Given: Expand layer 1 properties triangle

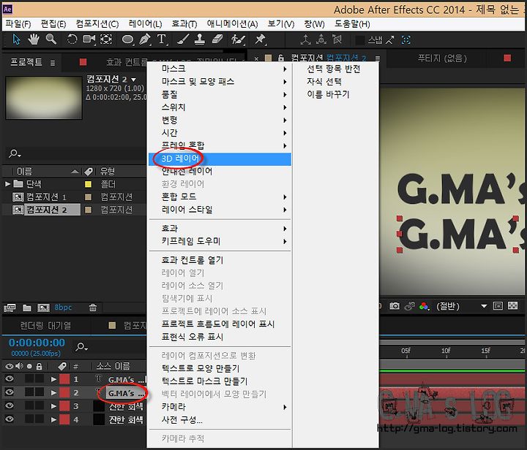Looking at the screenshot, I should (53, 379).
